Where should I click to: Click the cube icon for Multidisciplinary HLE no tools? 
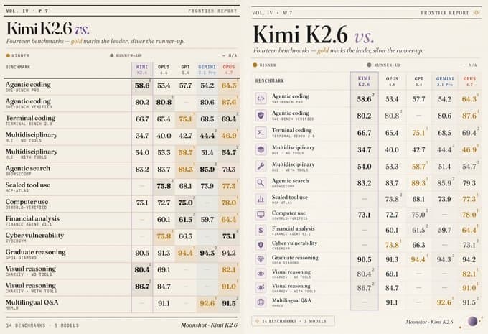tap(261, 149)
